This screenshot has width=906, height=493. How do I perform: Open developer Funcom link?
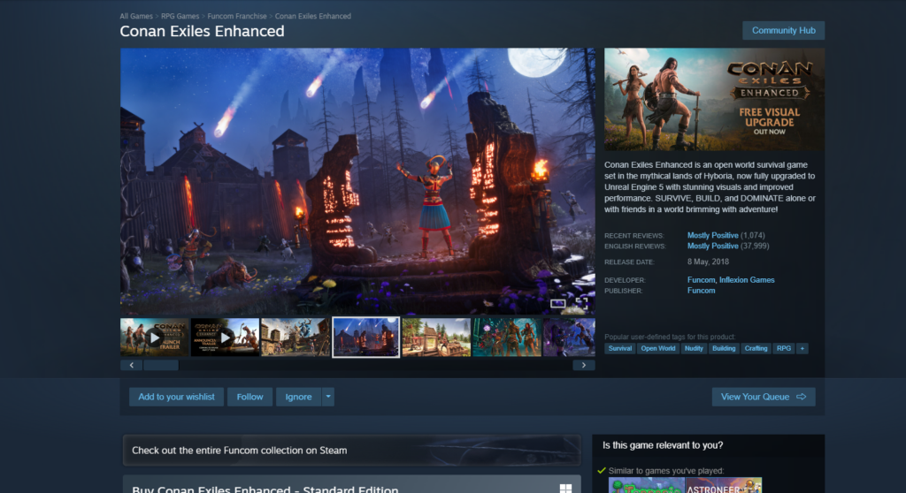click(x=701, y=280)
